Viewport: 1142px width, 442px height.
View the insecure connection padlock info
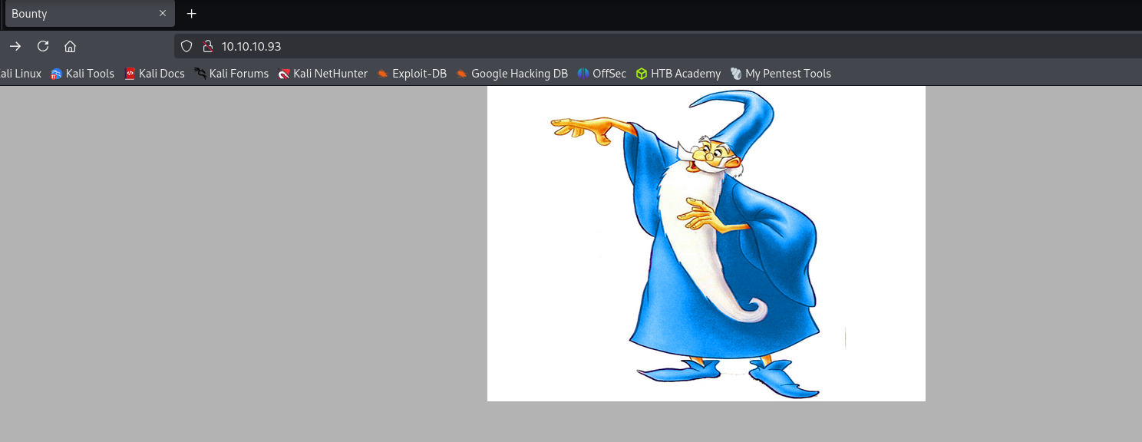pos(206,46)
